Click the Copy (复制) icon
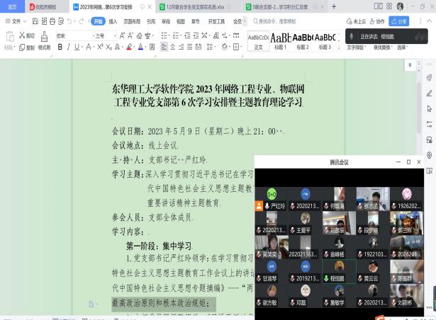436x320 pixels. 21,47
